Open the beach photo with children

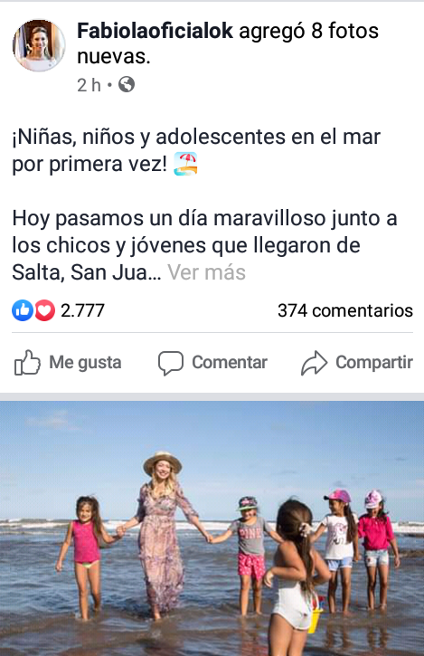[x=212, y=528]
